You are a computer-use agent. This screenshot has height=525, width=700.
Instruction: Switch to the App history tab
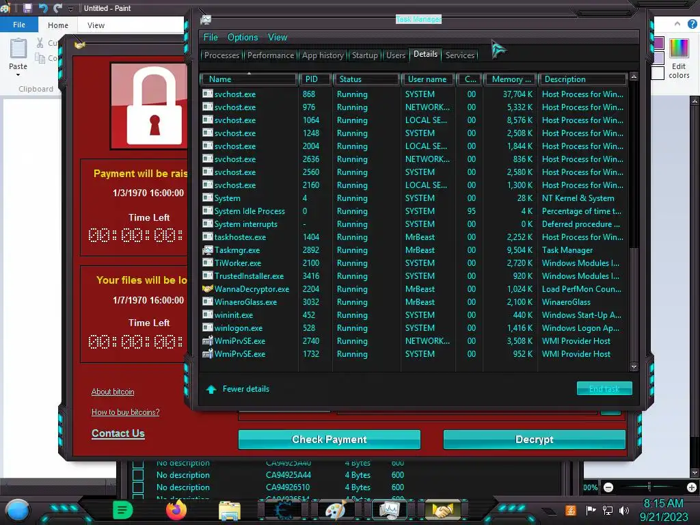coord(323,55)
